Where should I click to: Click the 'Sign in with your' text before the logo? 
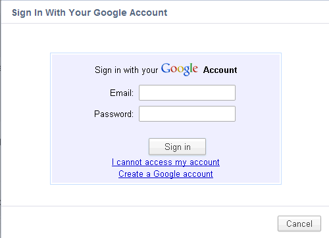tap(126, 70)
